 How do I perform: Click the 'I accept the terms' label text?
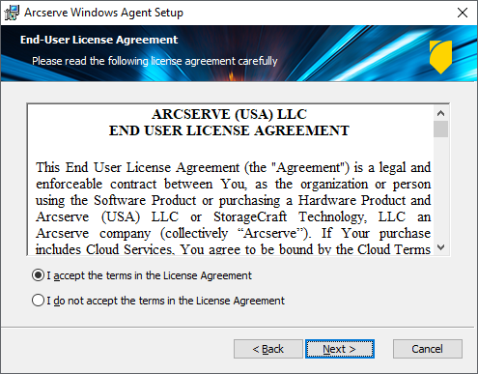[149, 275]
